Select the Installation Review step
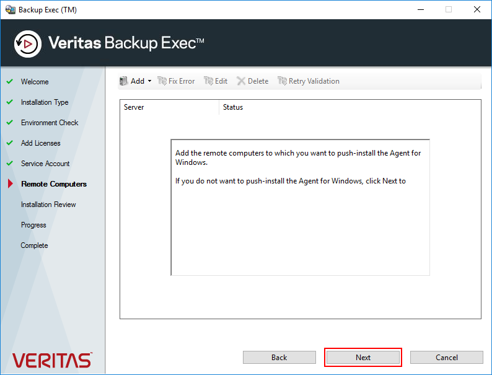Image resolution: width=492 pixels, height=375 pixels. [48, 205]
